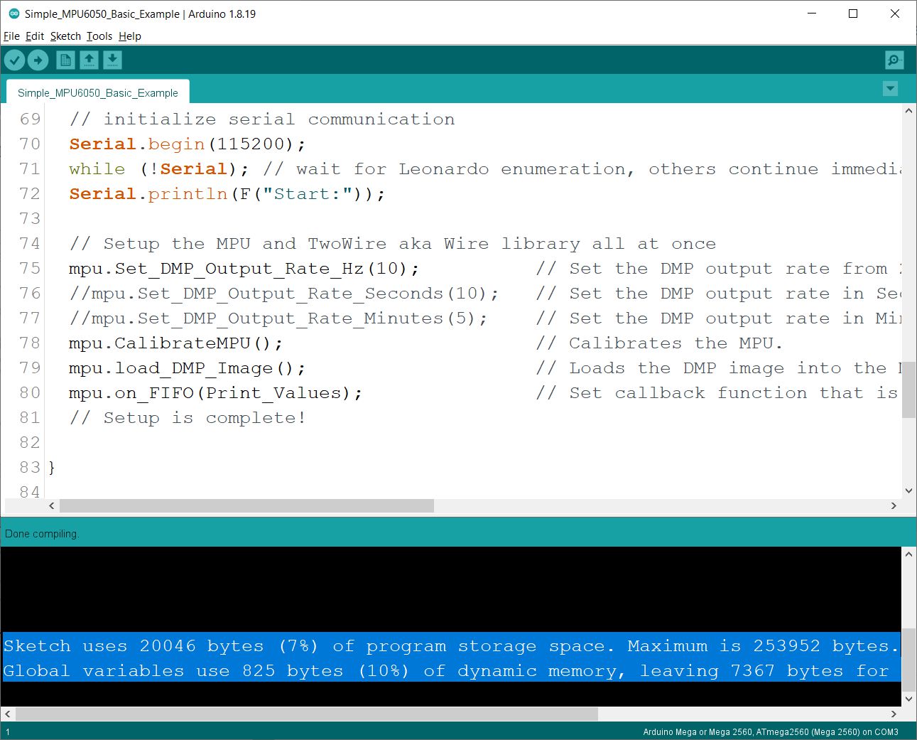Create a new sketch via the toolbar icon
This screenshot has width=917, height=740.
[x=65, y=60]
